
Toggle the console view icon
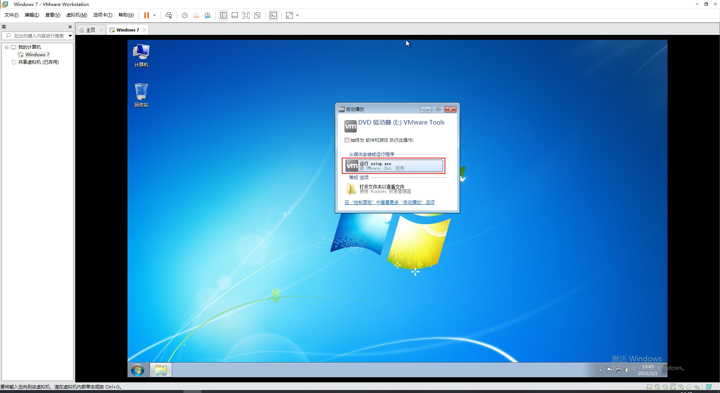click(x=273, y=15)
